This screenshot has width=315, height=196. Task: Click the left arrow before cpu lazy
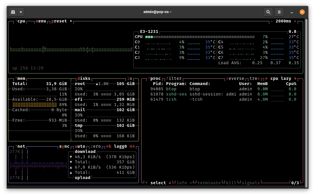266,79
